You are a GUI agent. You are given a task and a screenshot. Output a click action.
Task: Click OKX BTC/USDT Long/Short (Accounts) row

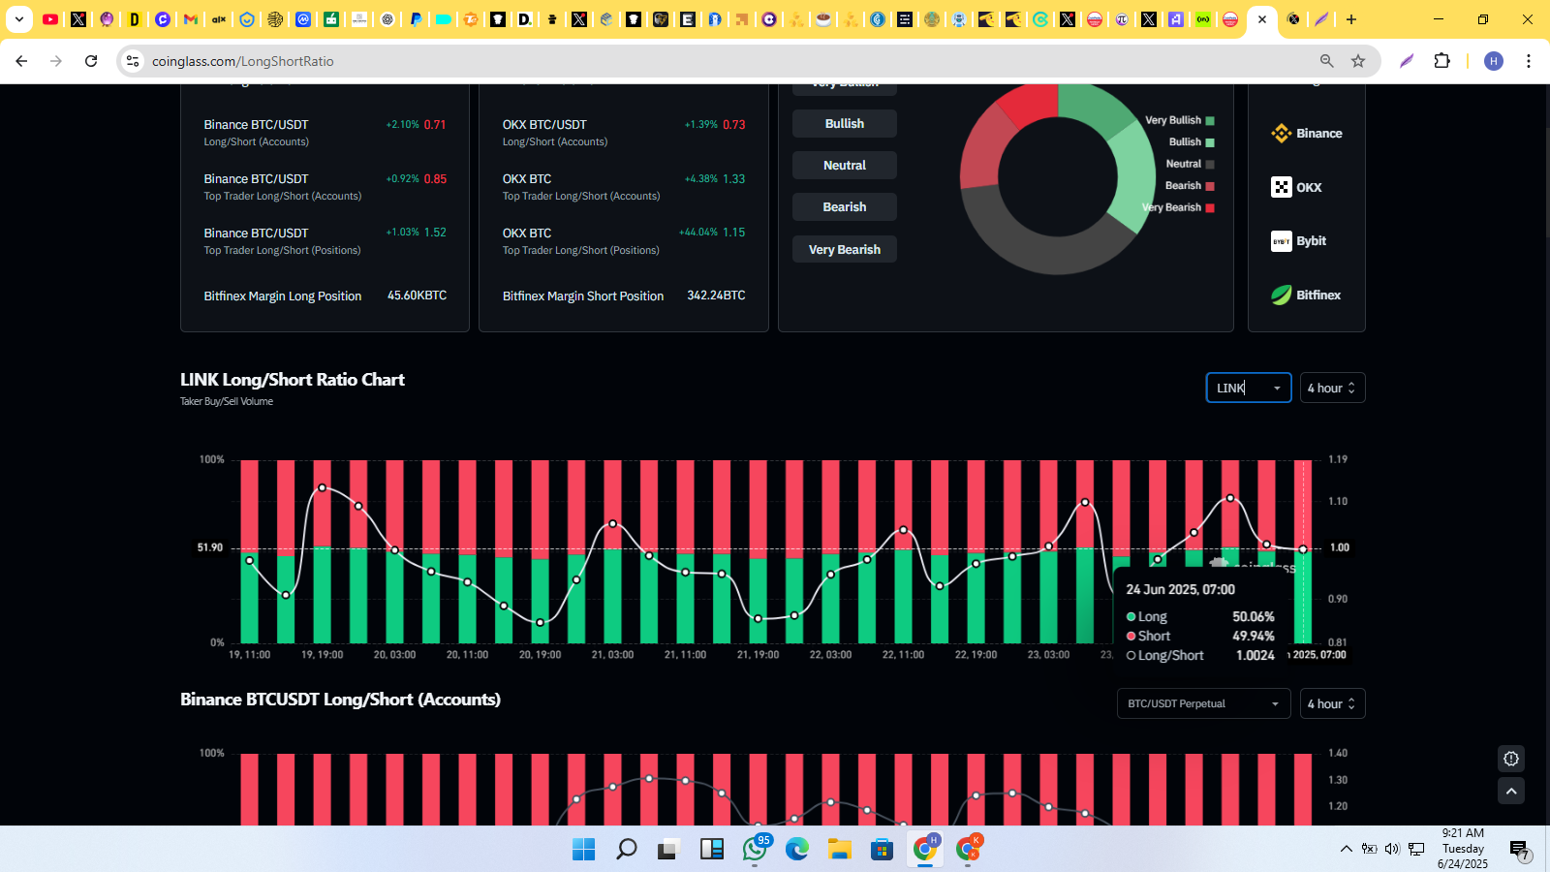point(624,133)
